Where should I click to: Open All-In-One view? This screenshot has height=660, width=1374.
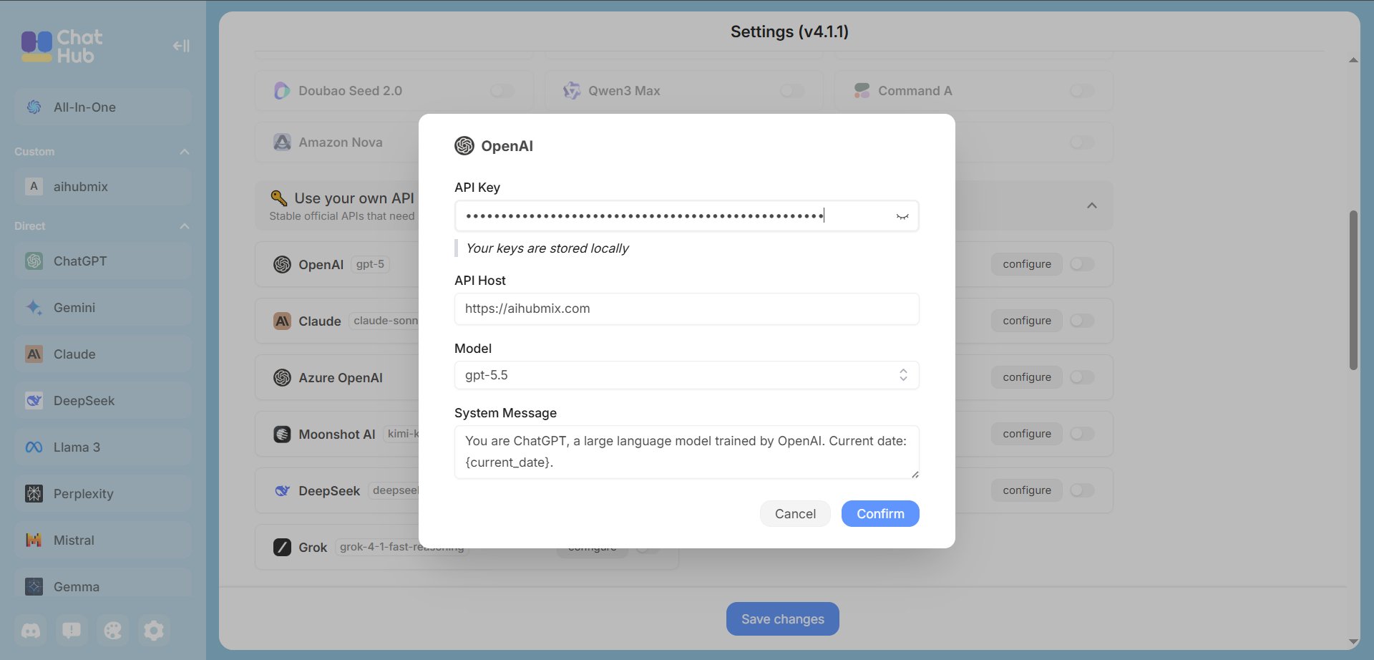(103, 107)
